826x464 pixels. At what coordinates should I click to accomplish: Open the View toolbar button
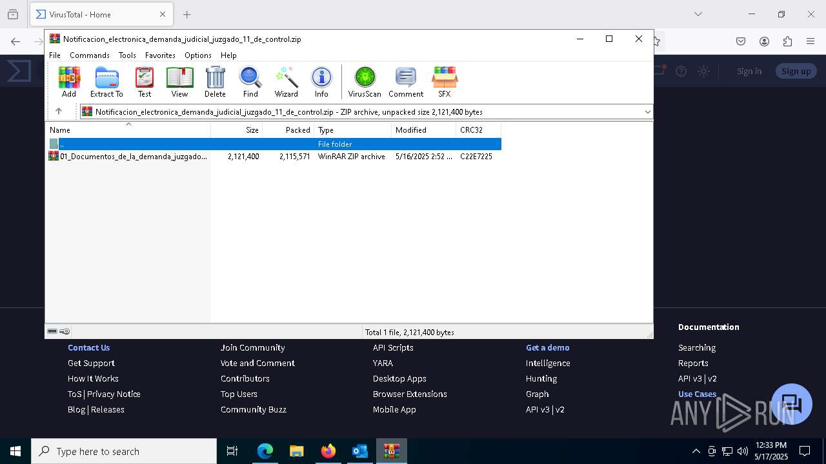[179, 82]
